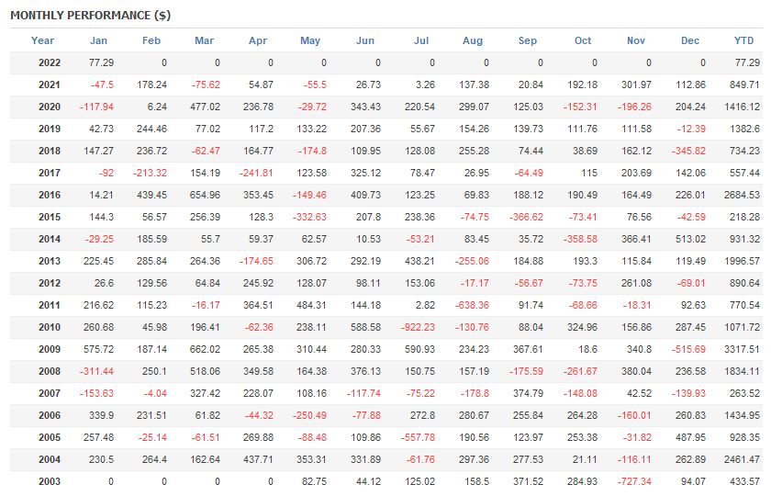Select the Sep column header
Screen dimensions: 771x496
tap(528, 40)
